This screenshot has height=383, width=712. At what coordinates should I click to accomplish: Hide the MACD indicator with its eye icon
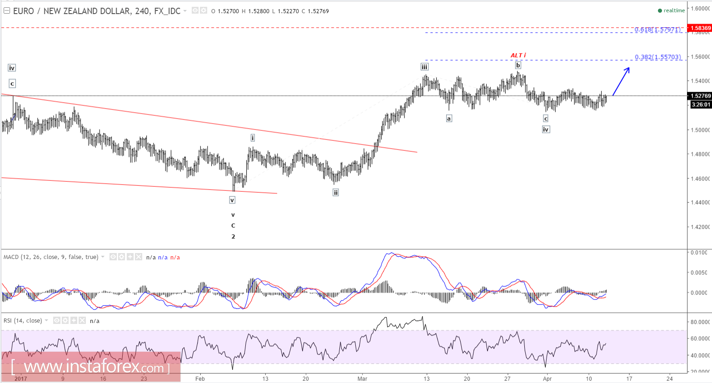113,257
